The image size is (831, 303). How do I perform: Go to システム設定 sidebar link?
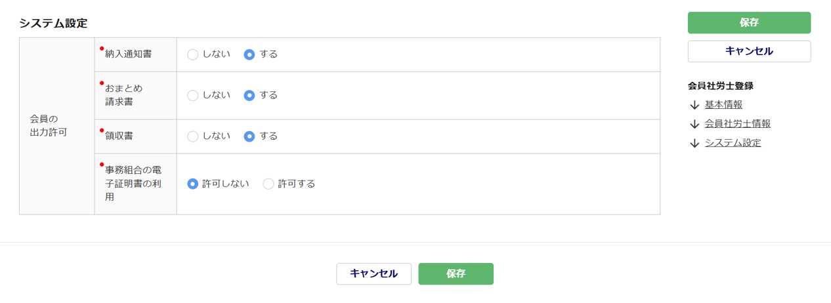(733, 143)
